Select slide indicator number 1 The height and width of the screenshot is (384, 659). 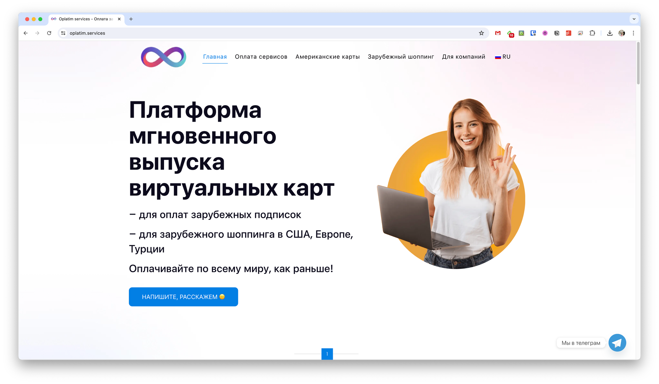coord(327,354)
